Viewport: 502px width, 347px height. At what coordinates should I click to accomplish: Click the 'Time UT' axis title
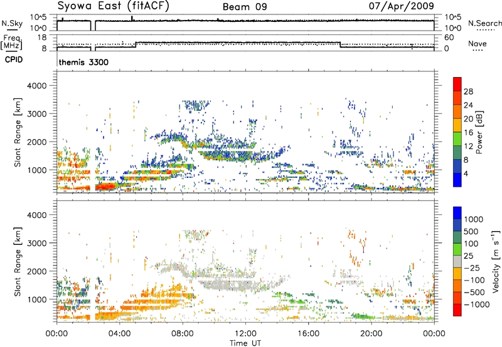pyautogui.click(x=245, y=343)
